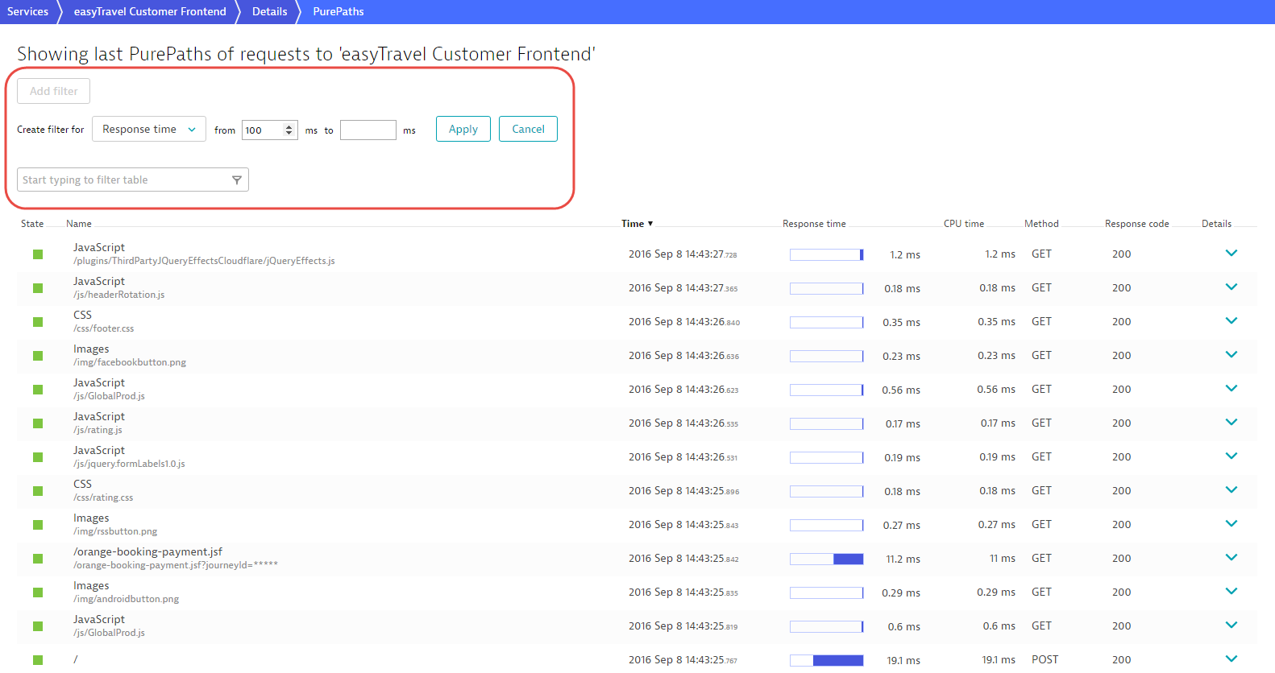1275x673 pixels.
Task: Click green state icon of jQueryEffects.js row
Action: [38, 254]
